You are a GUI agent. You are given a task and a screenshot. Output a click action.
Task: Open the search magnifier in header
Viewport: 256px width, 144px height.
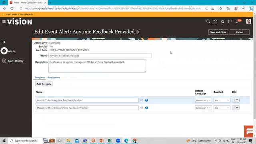tap(208, 21)
